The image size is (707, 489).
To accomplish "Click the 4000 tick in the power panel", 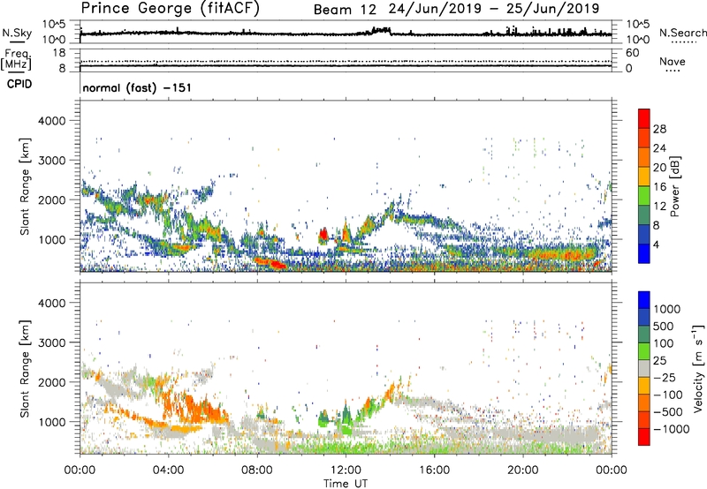I will pyautogui.click(x=51, y=121).
